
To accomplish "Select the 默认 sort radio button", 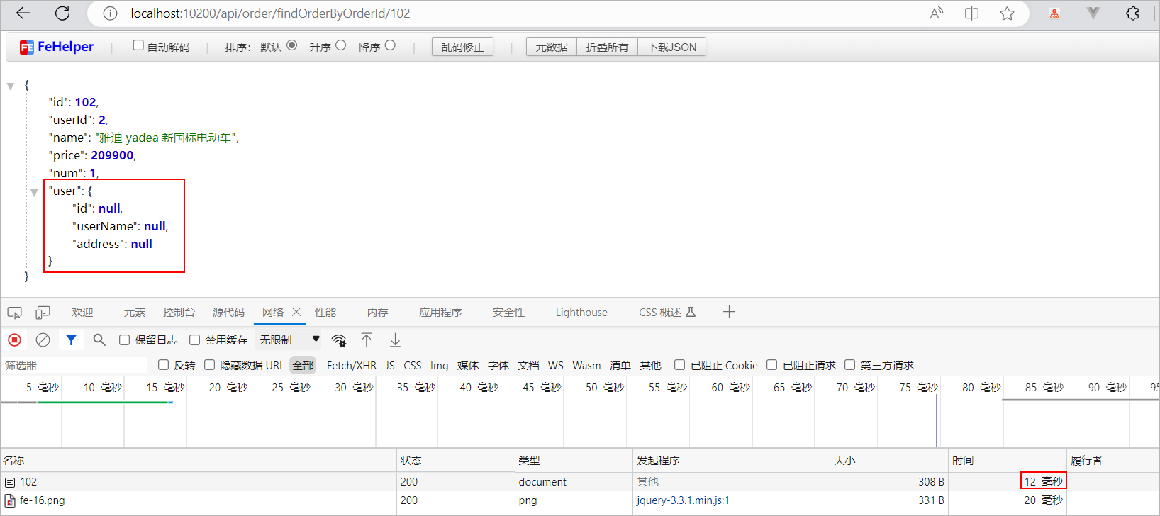I will (292, 45).
